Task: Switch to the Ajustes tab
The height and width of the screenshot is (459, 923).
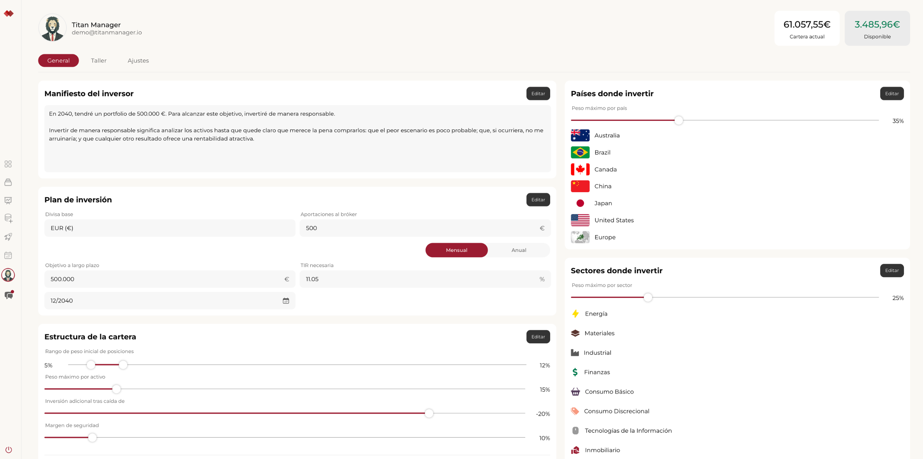Action: [x=138, y=61]
